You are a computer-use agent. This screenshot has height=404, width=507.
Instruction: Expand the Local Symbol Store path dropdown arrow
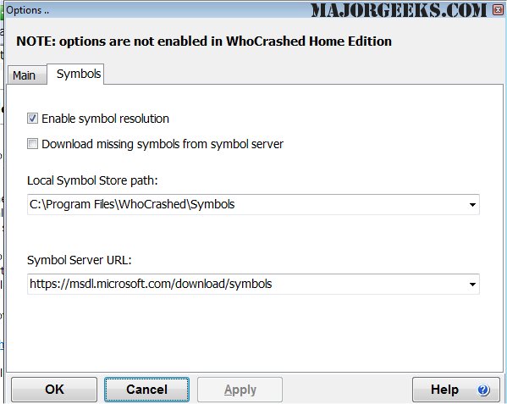(x=472, y=205)
